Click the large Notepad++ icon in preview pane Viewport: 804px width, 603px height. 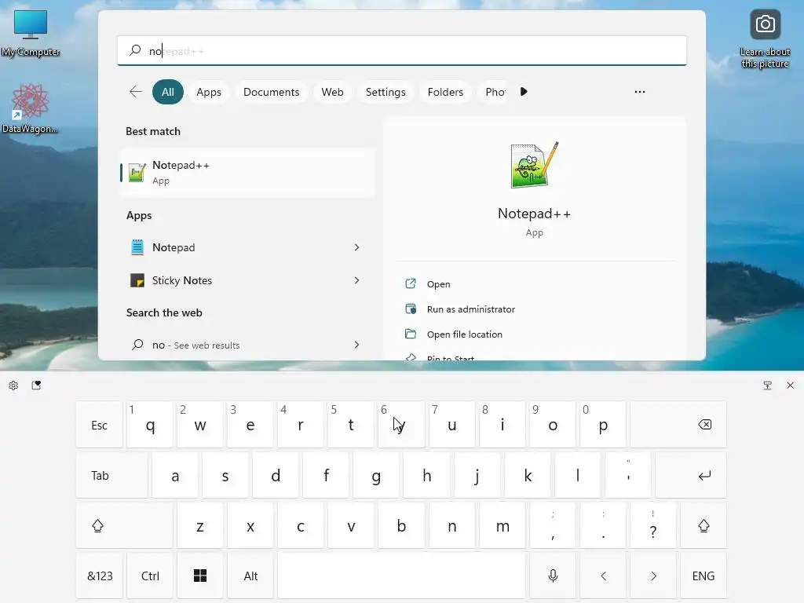[534, 165]
